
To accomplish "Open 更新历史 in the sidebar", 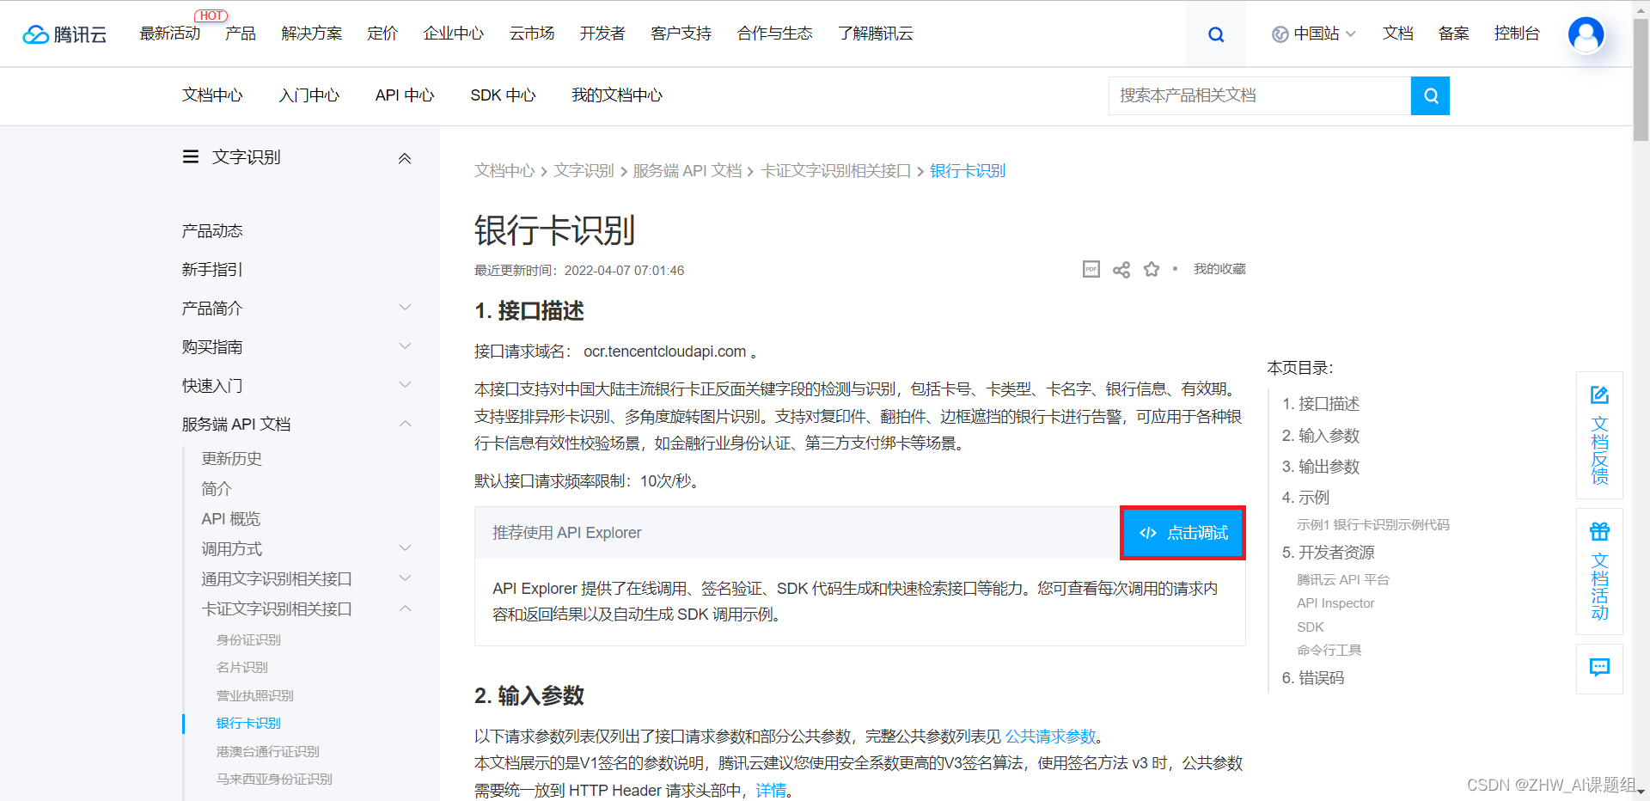I will pos(232,459).
